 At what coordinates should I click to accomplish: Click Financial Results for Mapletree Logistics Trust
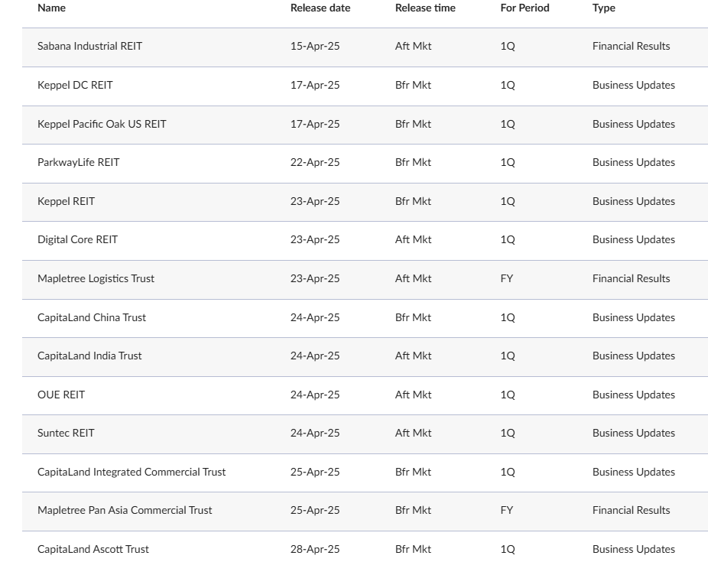(631, 278)
